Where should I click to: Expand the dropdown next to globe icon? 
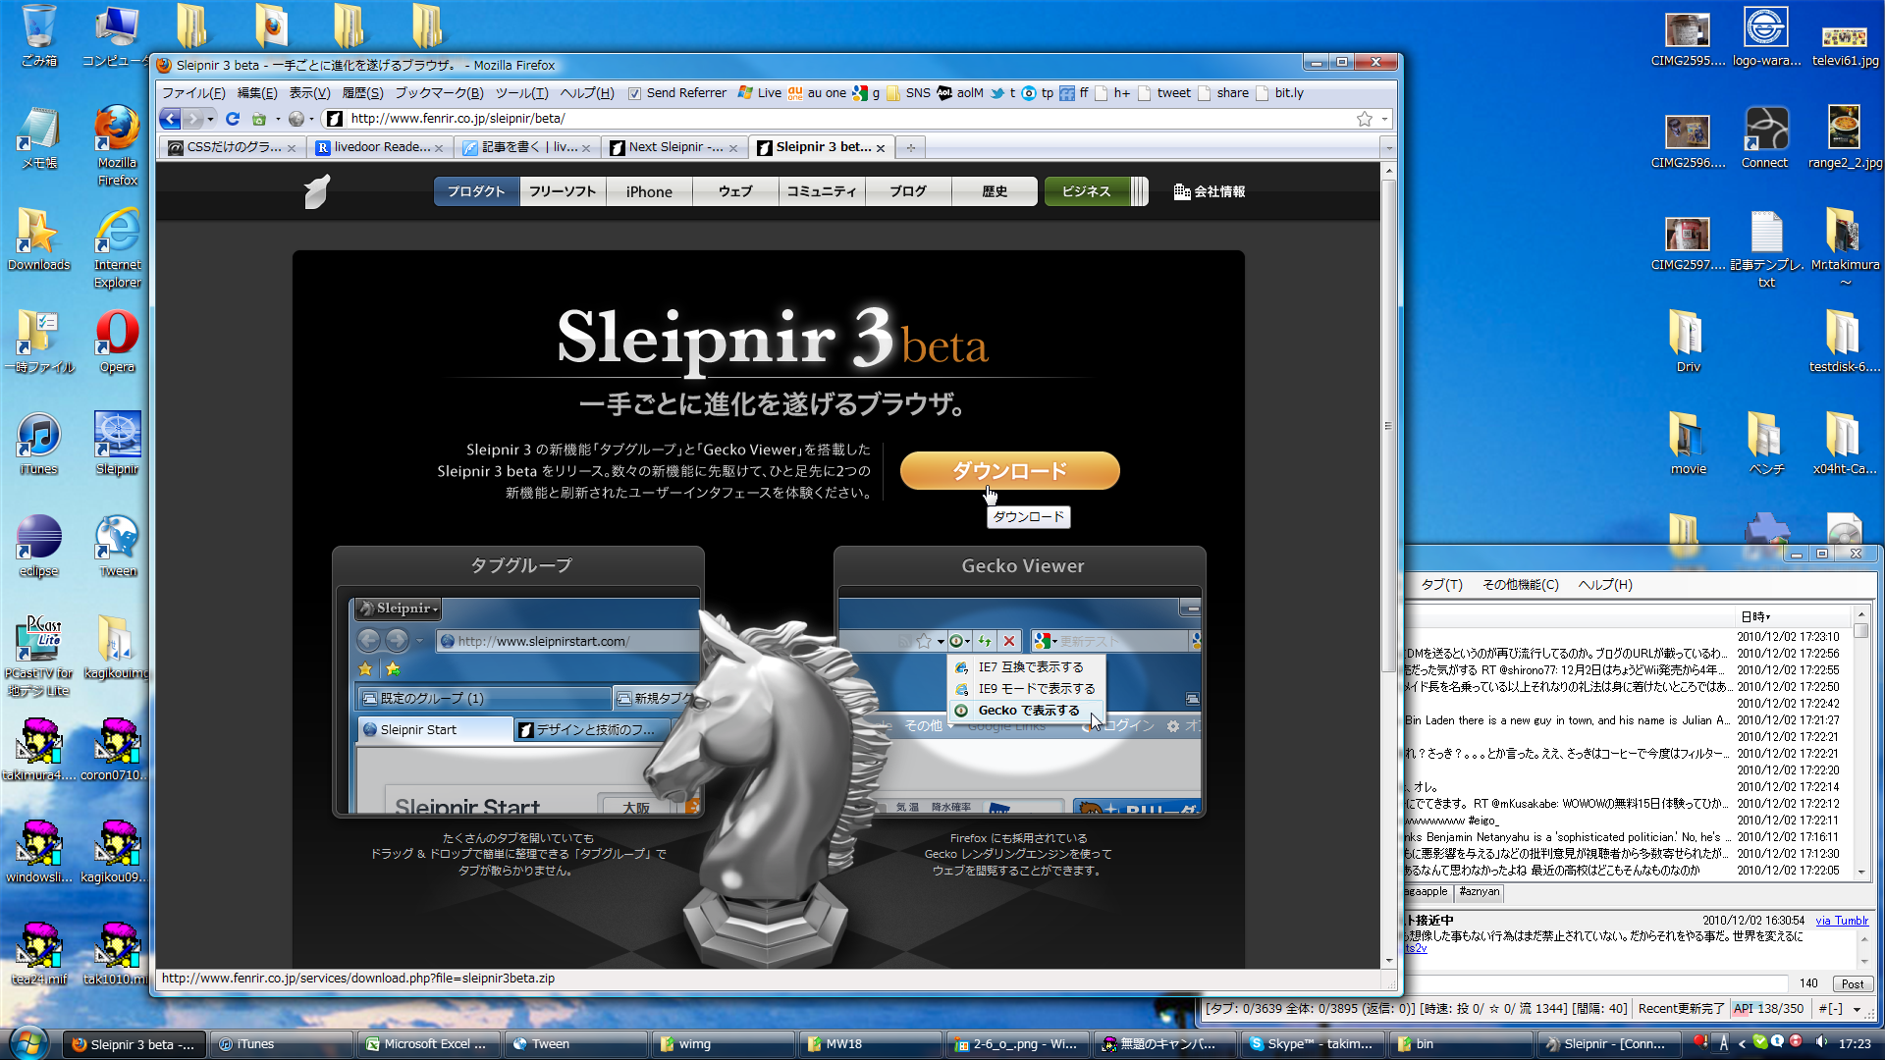tap(312, 119)
